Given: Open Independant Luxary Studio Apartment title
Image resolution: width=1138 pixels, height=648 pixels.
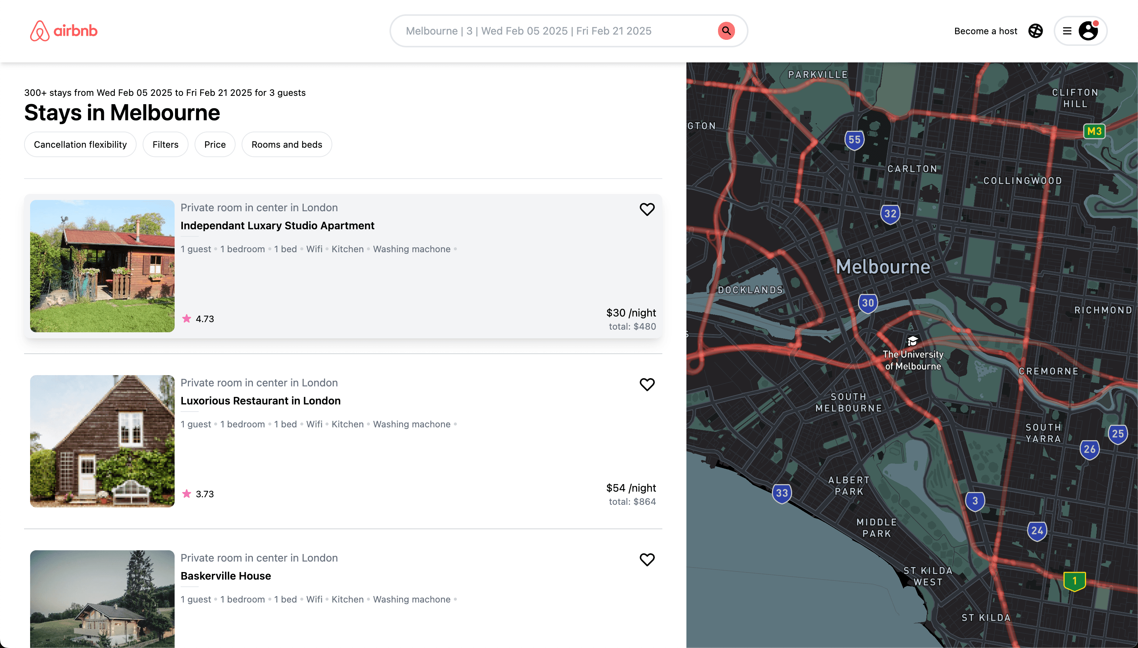Looking at the screenshot, I should pyautogui.click(x=277, y=225).
